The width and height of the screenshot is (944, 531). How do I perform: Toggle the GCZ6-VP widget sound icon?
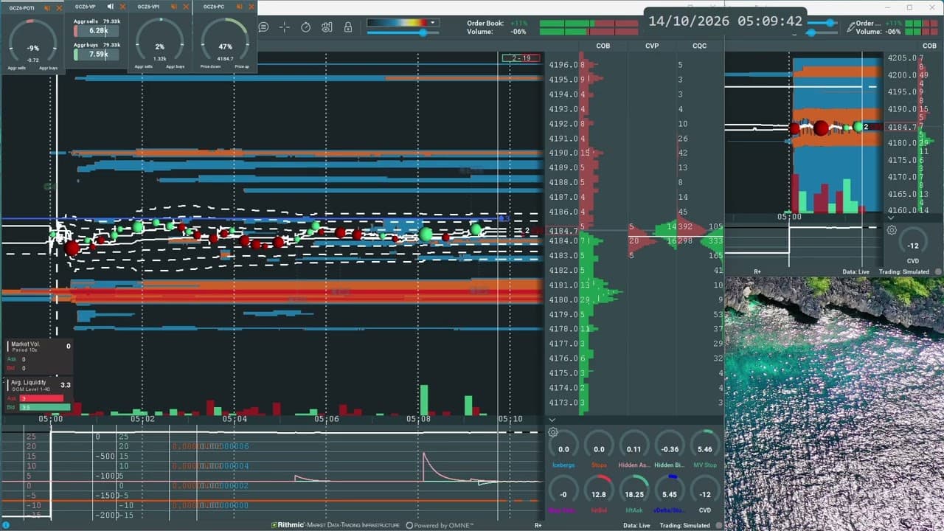coord(111,7)
